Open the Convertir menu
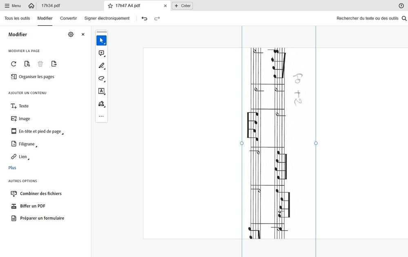Viewport: 408px width, 257px height. pos(69,18)
